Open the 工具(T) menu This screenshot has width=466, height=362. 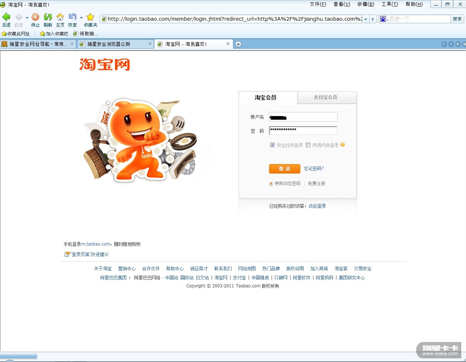click(390, 4)
